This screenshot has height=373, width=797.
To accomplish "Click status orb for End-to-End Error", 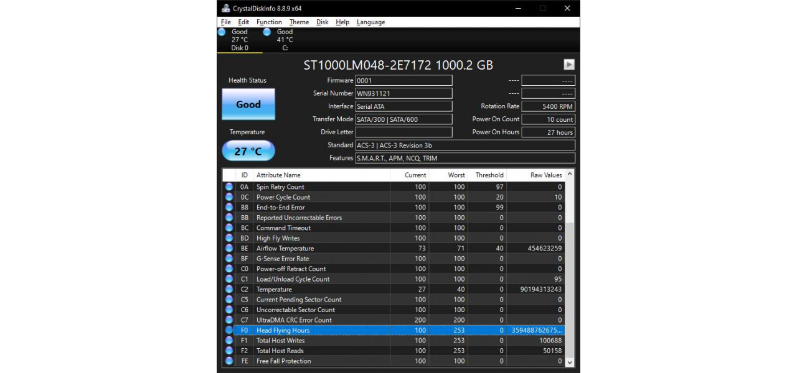I will click(x=229, y=207).
